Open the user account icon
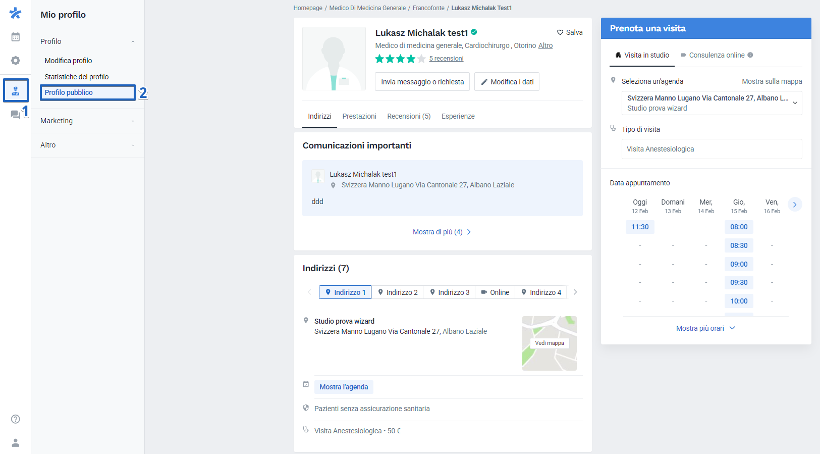Image resolution: width=820 pixels, height=454 pixels. [x=16, y=443]
